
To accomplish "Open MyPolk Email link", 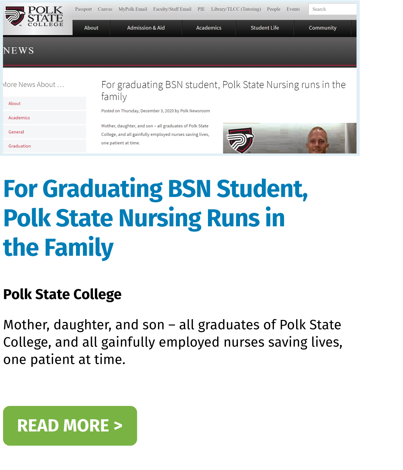I will click(x=133, y=9).
